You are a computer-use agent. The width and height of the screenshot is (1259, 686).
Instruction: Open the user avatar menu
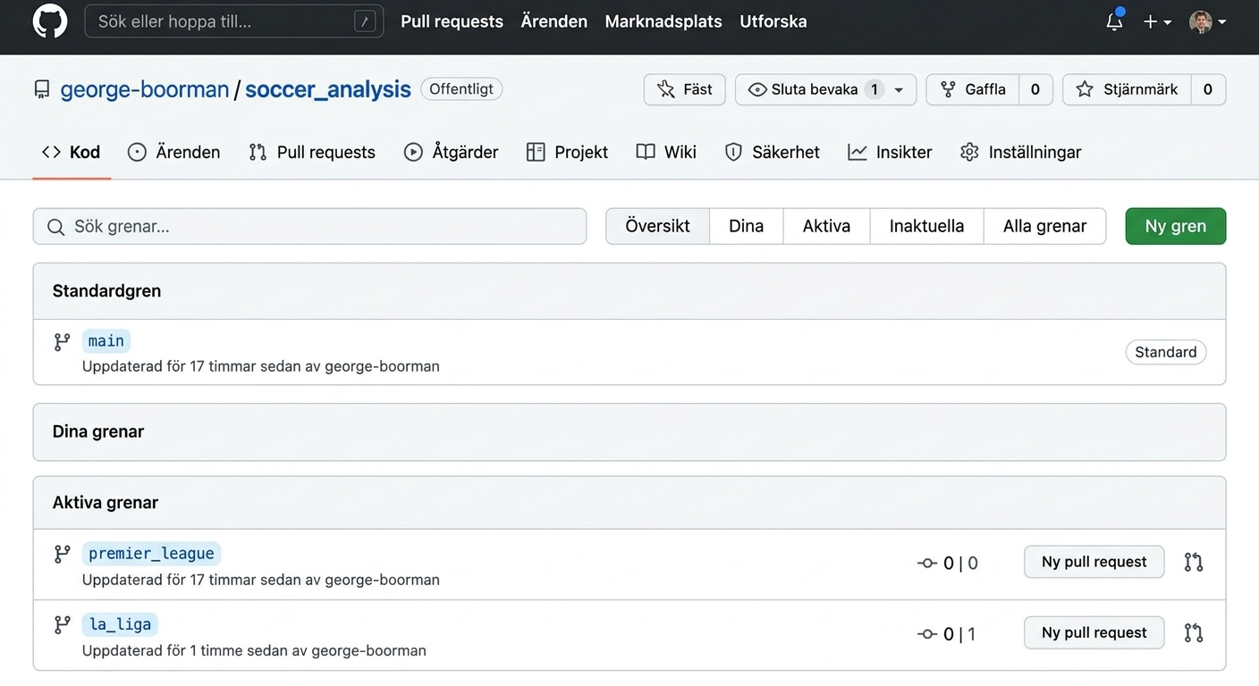1207,21
